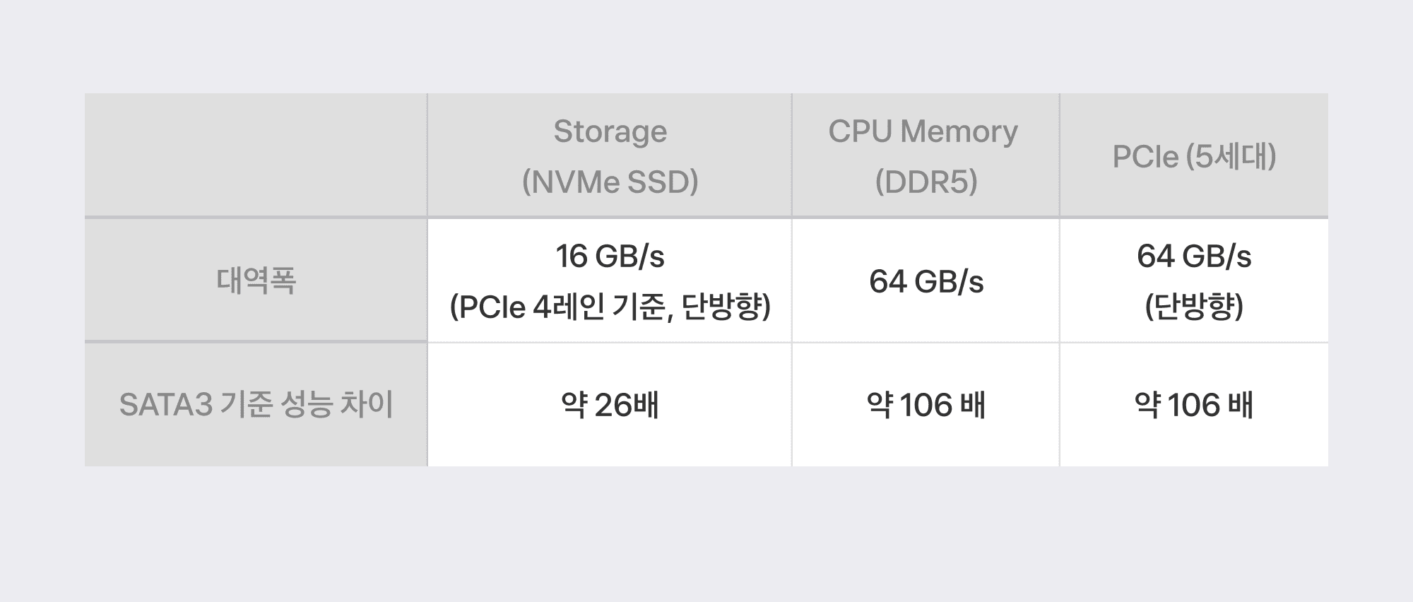
Task: Select the (DDR5) subheader text
Action: click(926, 182)
